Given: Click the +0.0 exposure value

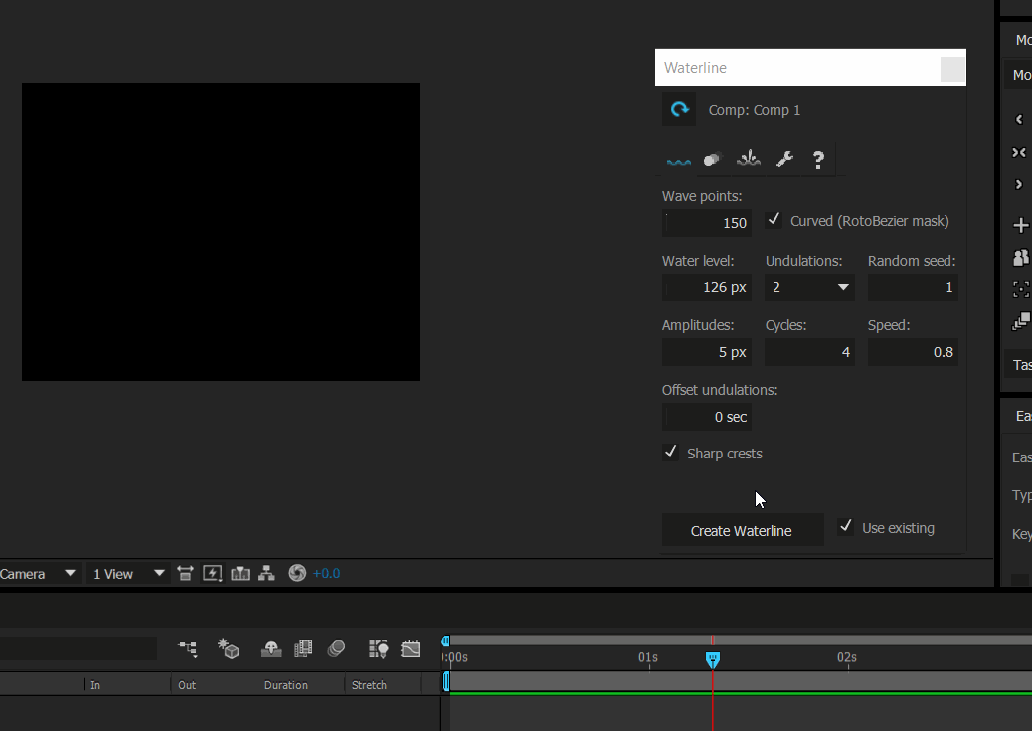Looking at the screenshot, I should pyautogui.click(x=326, y=574).
